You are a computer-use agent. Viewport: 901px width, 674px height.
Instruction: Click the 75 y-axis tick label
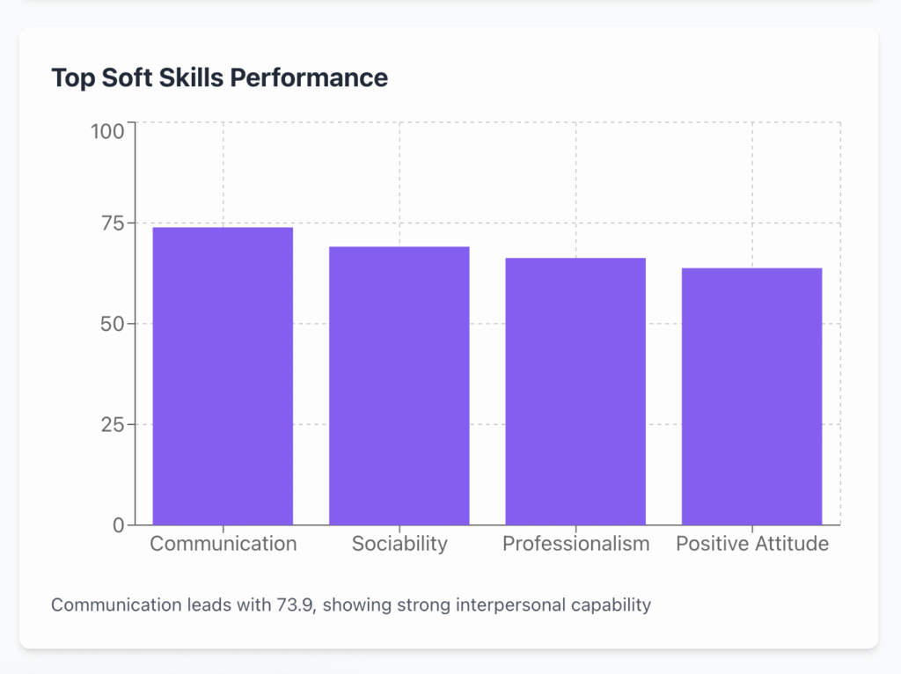[113, 223]
